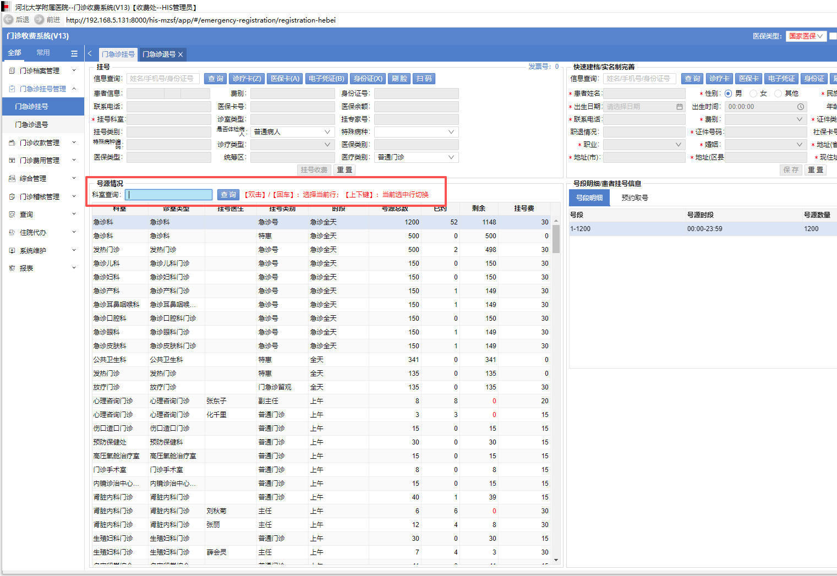This screenshot has width=837, height=576.
Task: Click the 身份证(X) button
Action: 368,79
